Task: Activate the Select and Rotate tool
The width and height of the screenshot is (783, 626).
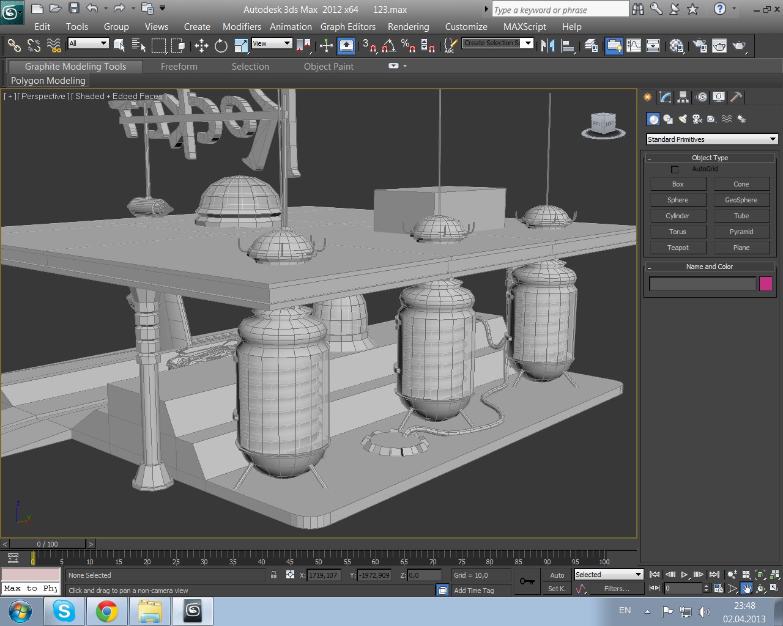Action: pos(221,46)
